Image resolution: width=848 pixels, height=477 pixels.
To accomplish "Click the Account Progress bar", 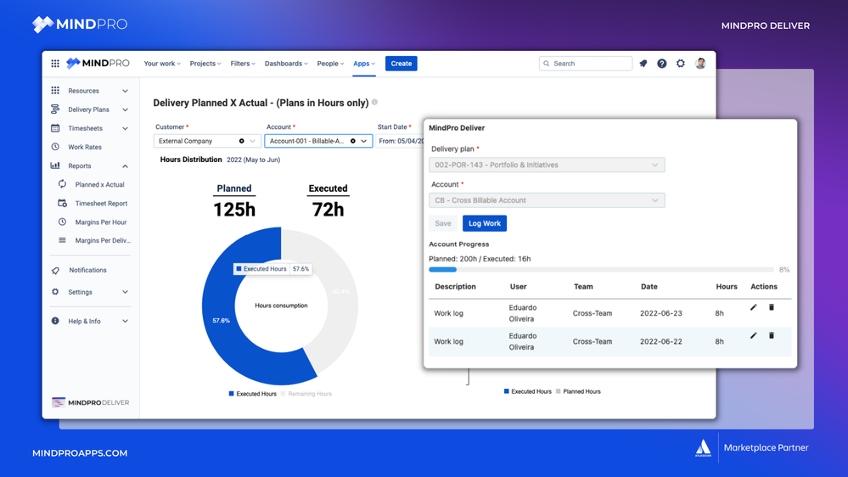I will [601, 269].
